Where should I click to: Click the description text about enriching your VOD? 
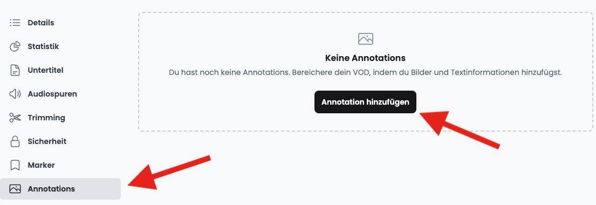365,72
